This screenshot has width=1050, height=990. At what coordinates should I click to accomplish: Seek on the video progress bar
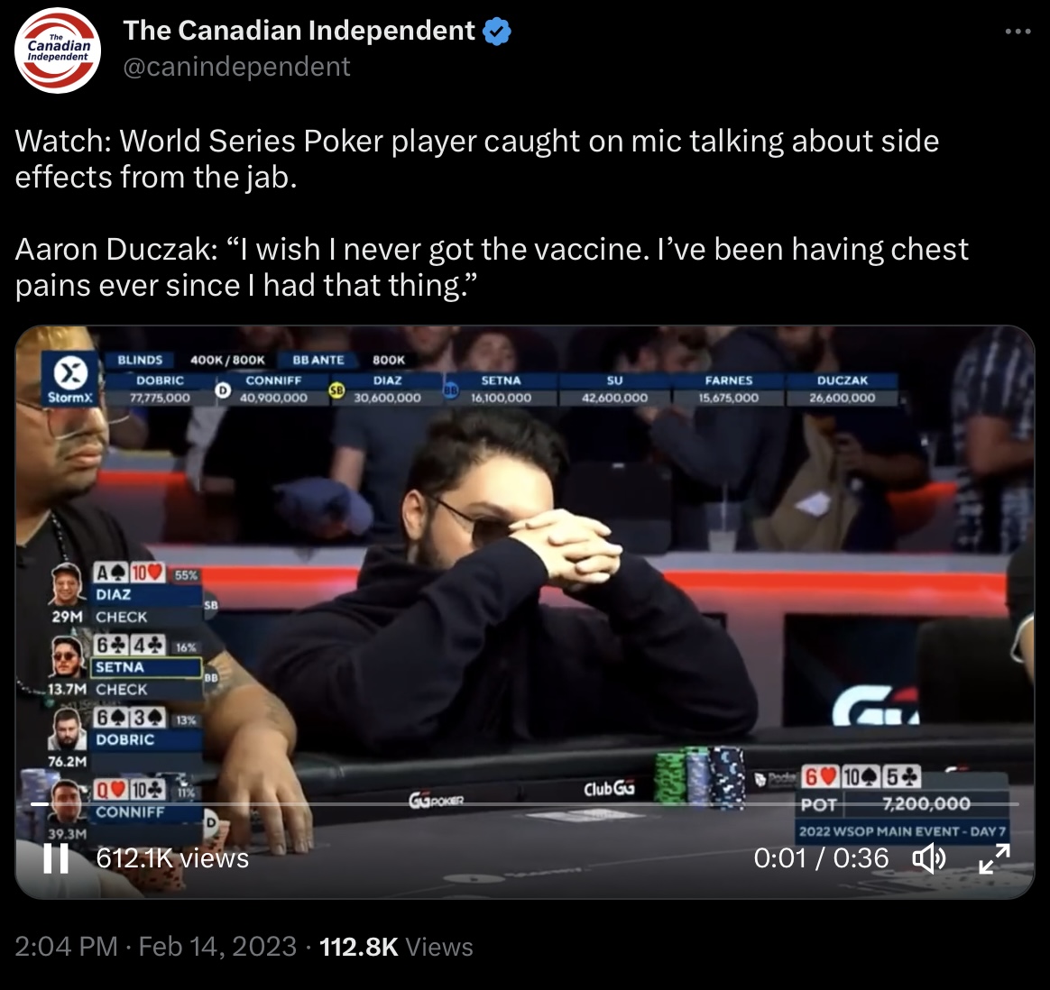tap(525, 804)
